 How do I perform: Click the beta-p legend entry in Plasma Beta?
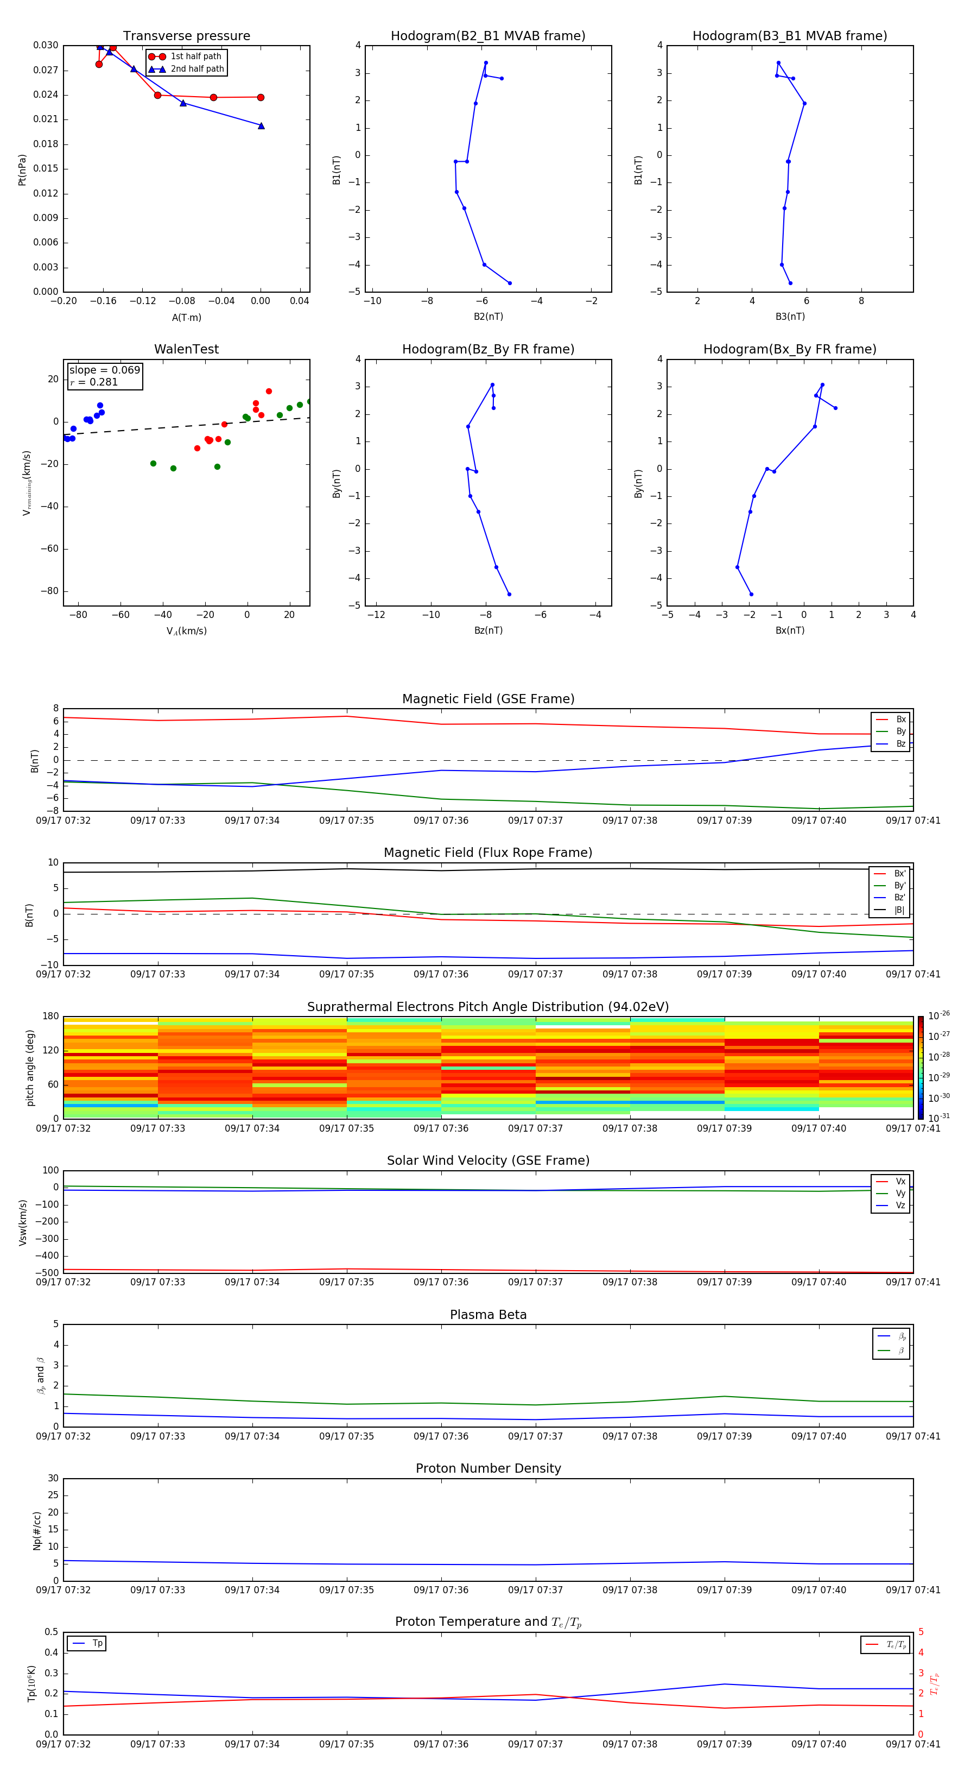(891, 1336)
